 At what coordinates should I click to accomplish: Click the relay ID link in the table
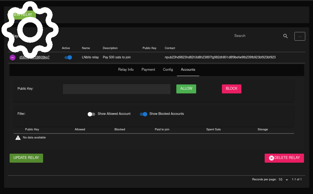[x=34, y=57]
